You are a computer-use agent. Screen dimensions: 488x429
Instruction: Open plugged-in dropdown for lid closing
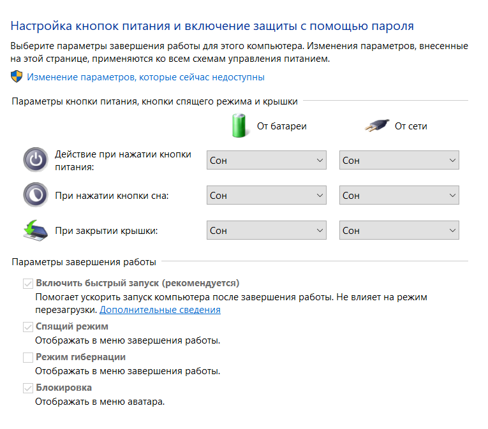pyautogui.click(x=399, y=230)
